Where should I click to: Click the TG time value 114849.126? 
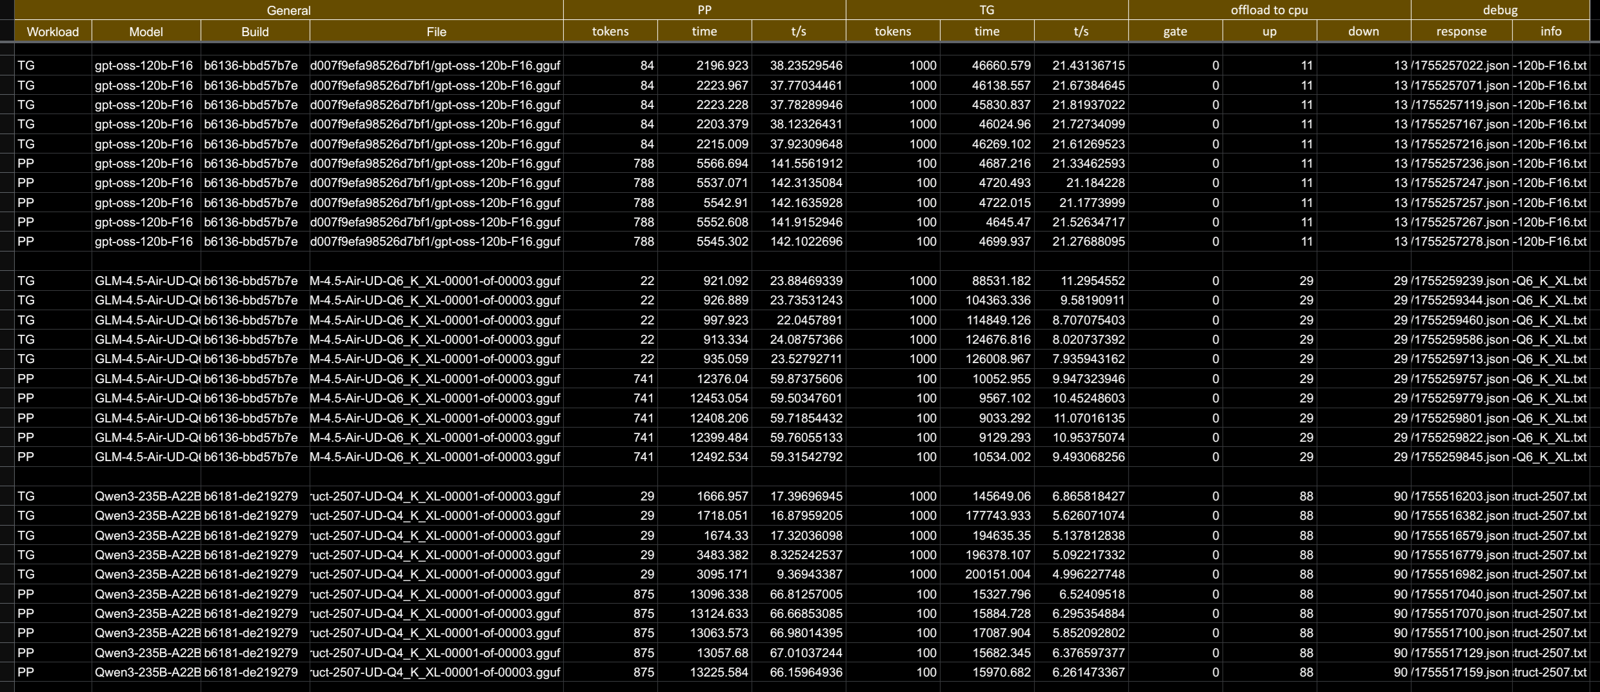(987, 320)
